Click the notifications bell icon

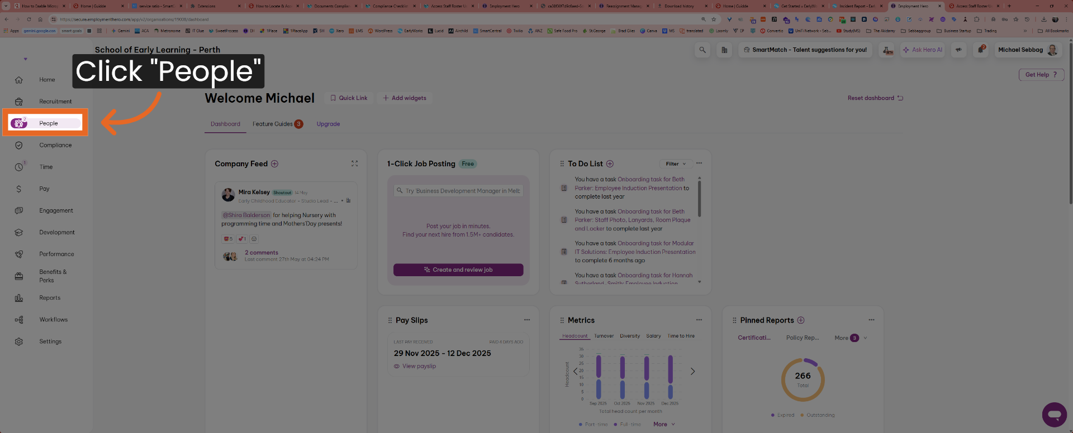tap(981, 50)
